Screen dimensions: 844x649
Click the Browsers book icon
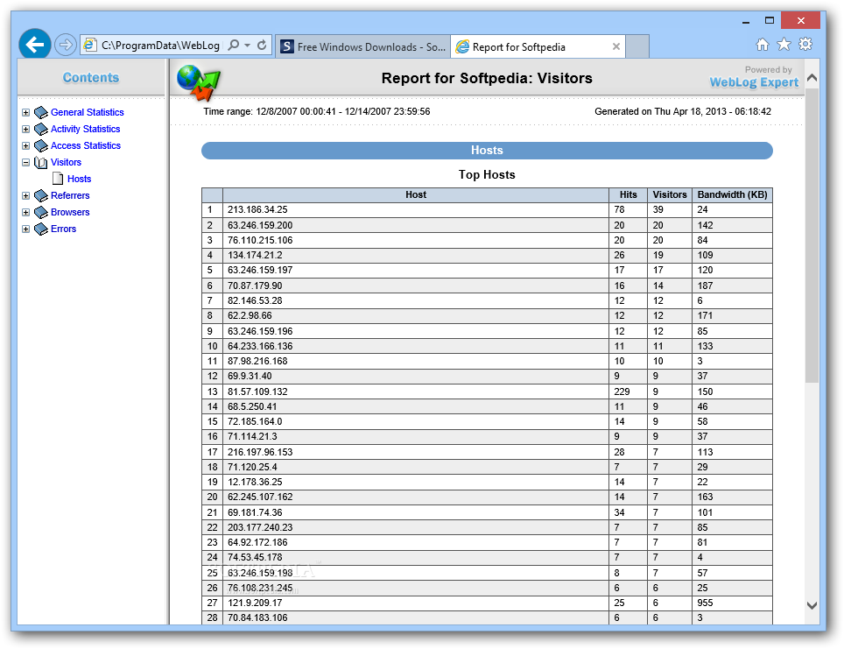pos(41,213)
